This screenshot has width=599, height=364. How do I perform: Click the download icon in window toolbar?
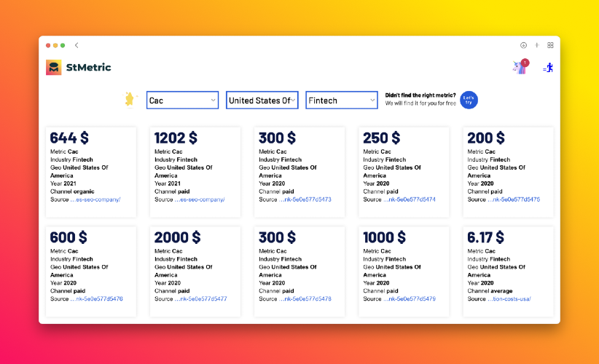523,45
